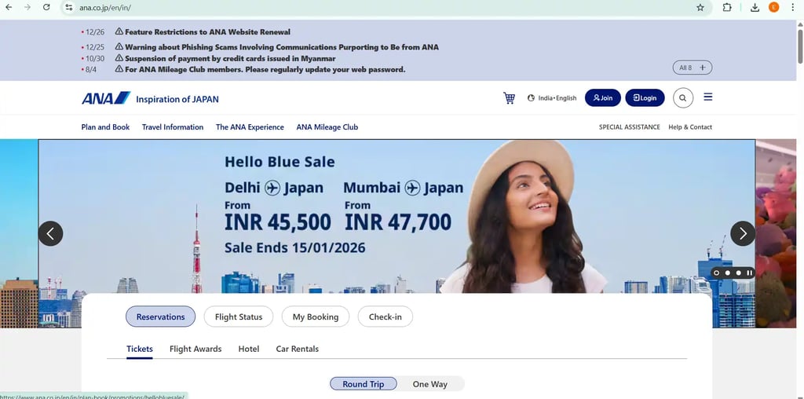Click the magnifier search icon
This screenshot has height=399, width=804.
[683, 98]
